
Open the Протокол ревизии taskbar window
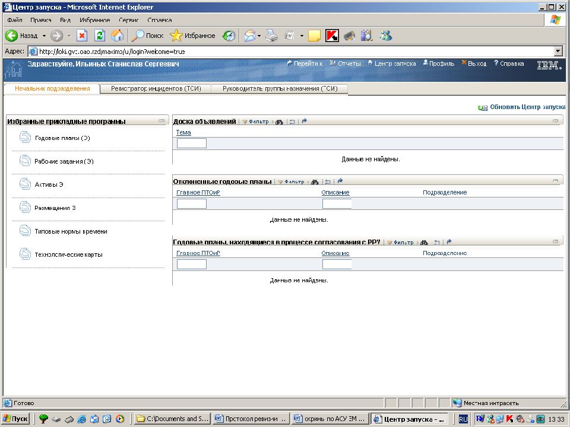tap(252, 419)
